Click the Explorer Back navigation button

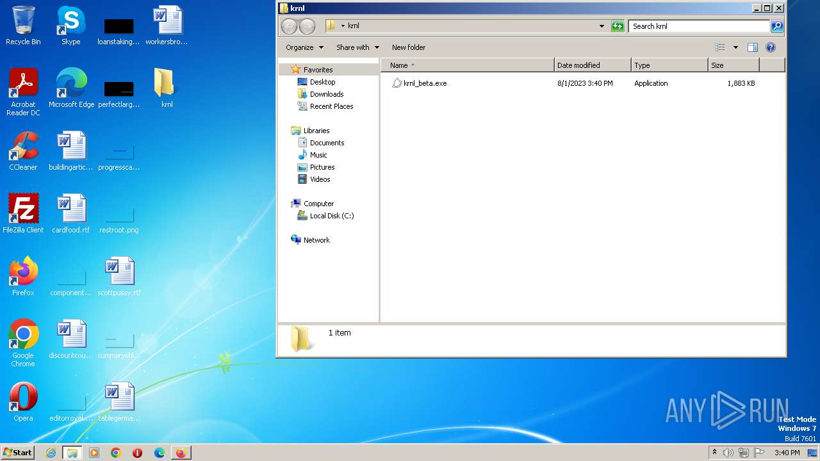290,26
